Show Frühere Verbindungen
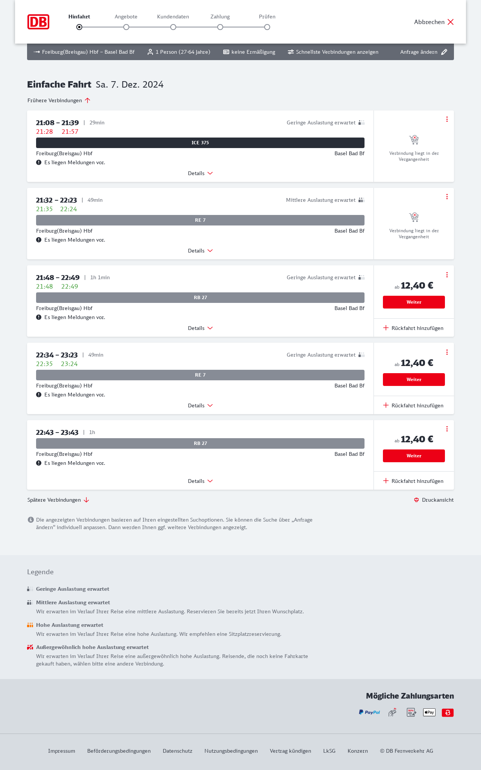The height and width of the screenshot is (770, 481). pos(59,100)
